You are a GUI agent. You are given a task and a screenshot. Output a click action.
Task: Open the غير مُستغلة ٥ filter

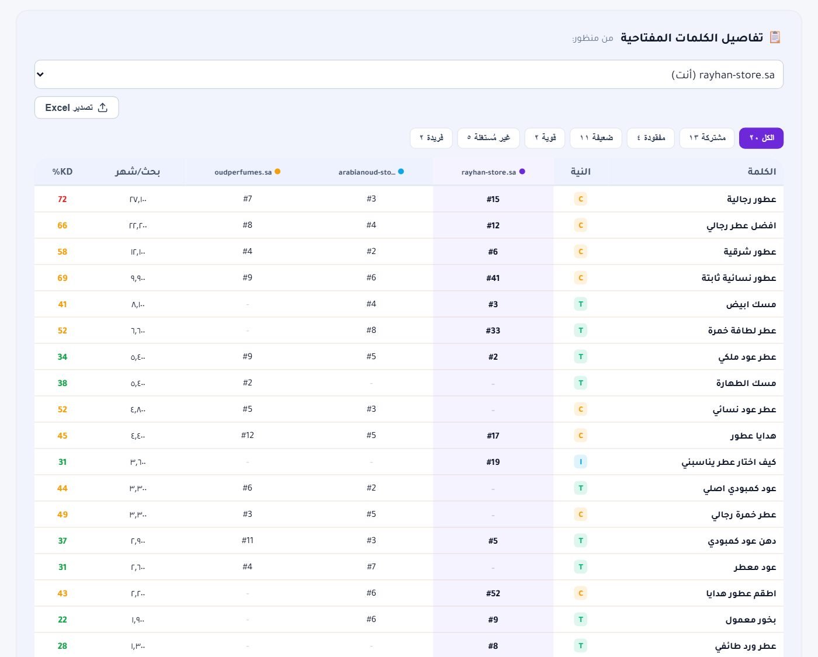pyautogui.click(x=488, y=138)
